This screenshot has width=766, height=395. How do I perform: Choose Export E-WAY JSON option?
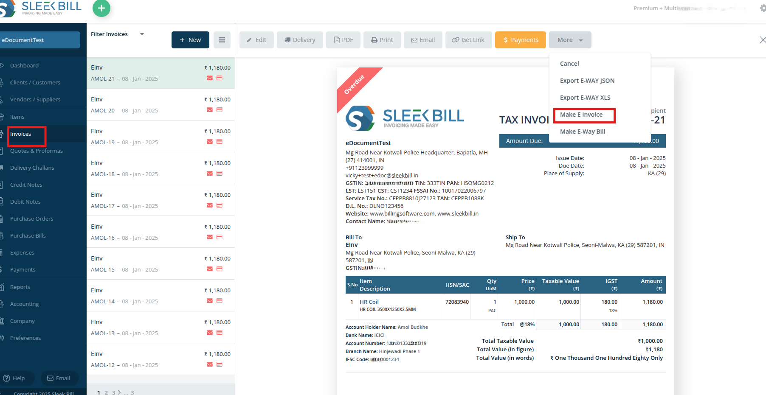(x=587, y=81)
